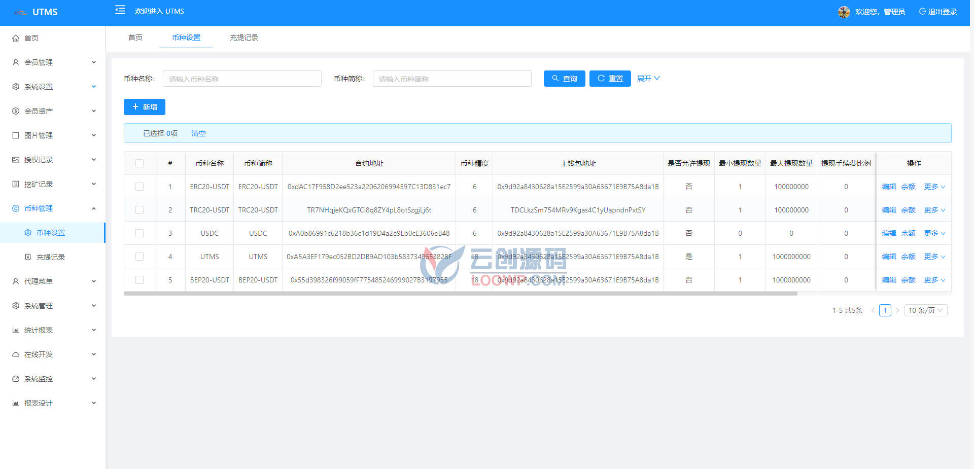Focus the 币种名称 input field
Viewport: 974px width, 469px height.
point(242,79)
